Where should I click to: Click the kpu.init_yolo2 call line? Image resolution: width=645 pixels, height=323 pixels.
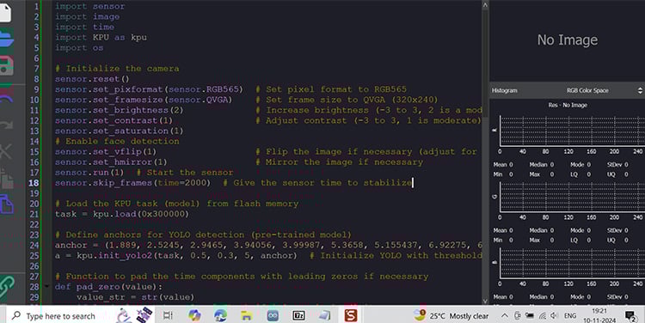(176, 256)
